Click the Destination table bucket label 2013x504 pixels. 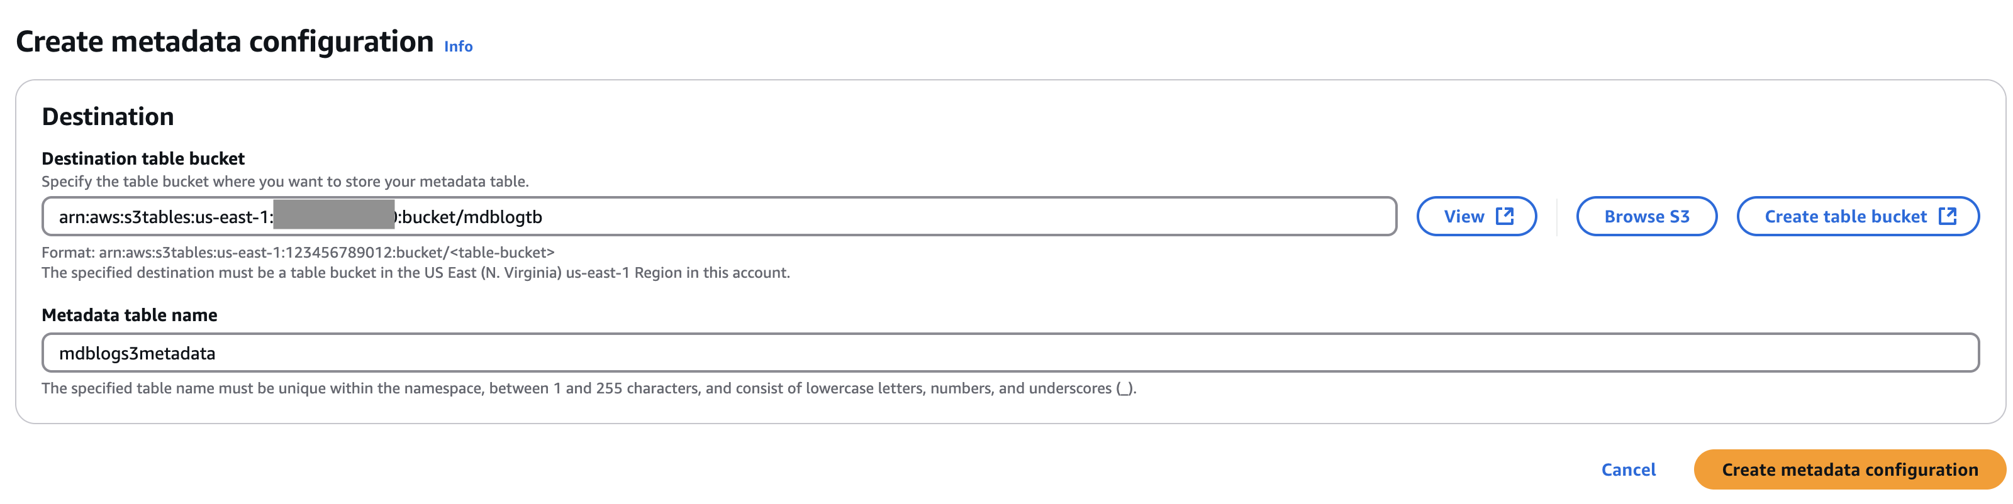142,158
